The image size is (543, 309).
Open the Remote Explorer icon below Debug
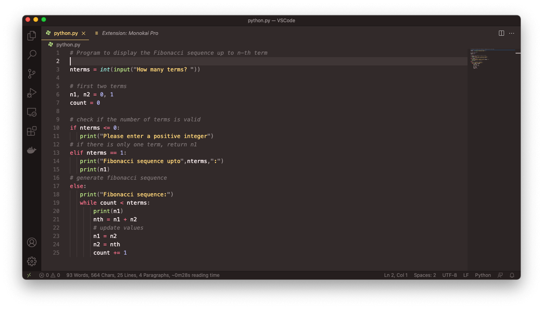[x=31, y=112]
